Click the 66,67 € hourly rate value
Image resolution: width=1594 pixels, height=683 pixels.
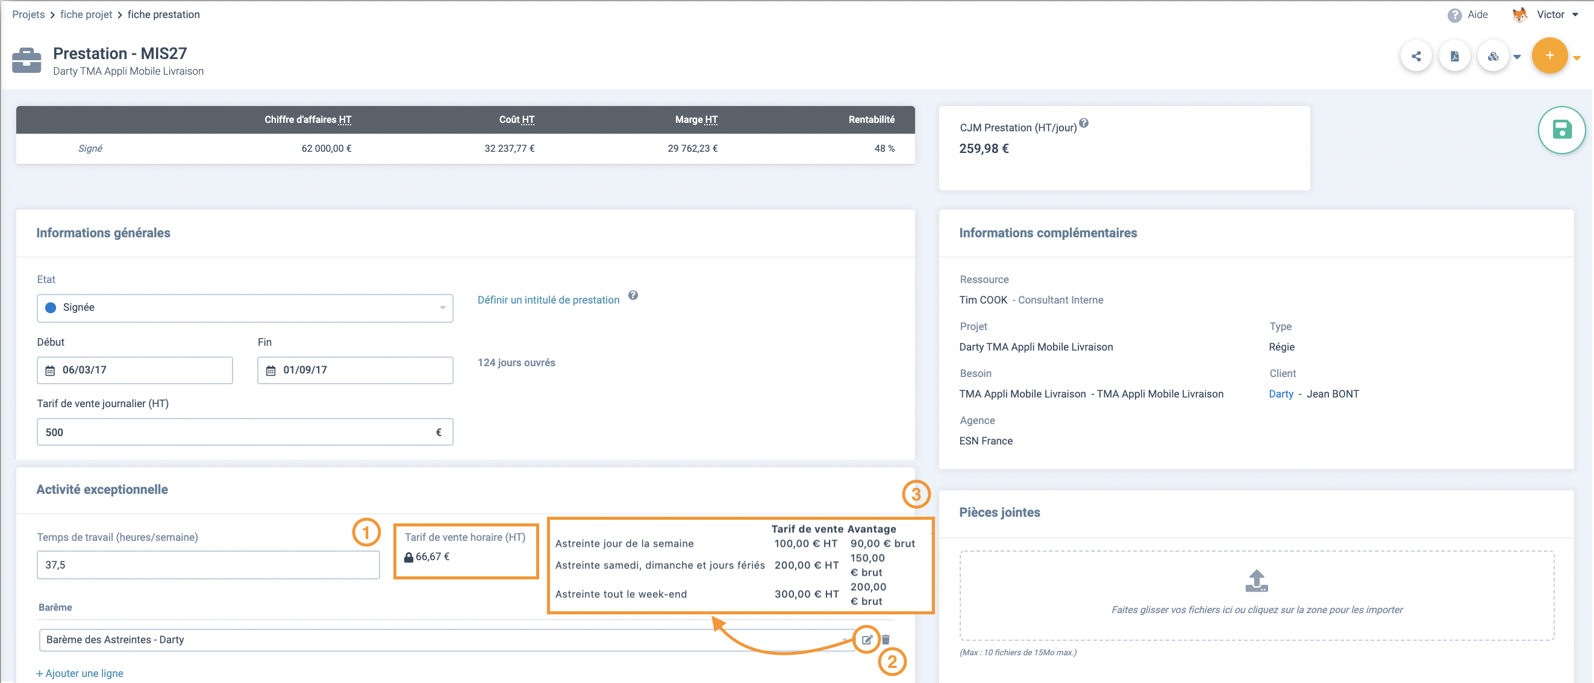(433, 557)
